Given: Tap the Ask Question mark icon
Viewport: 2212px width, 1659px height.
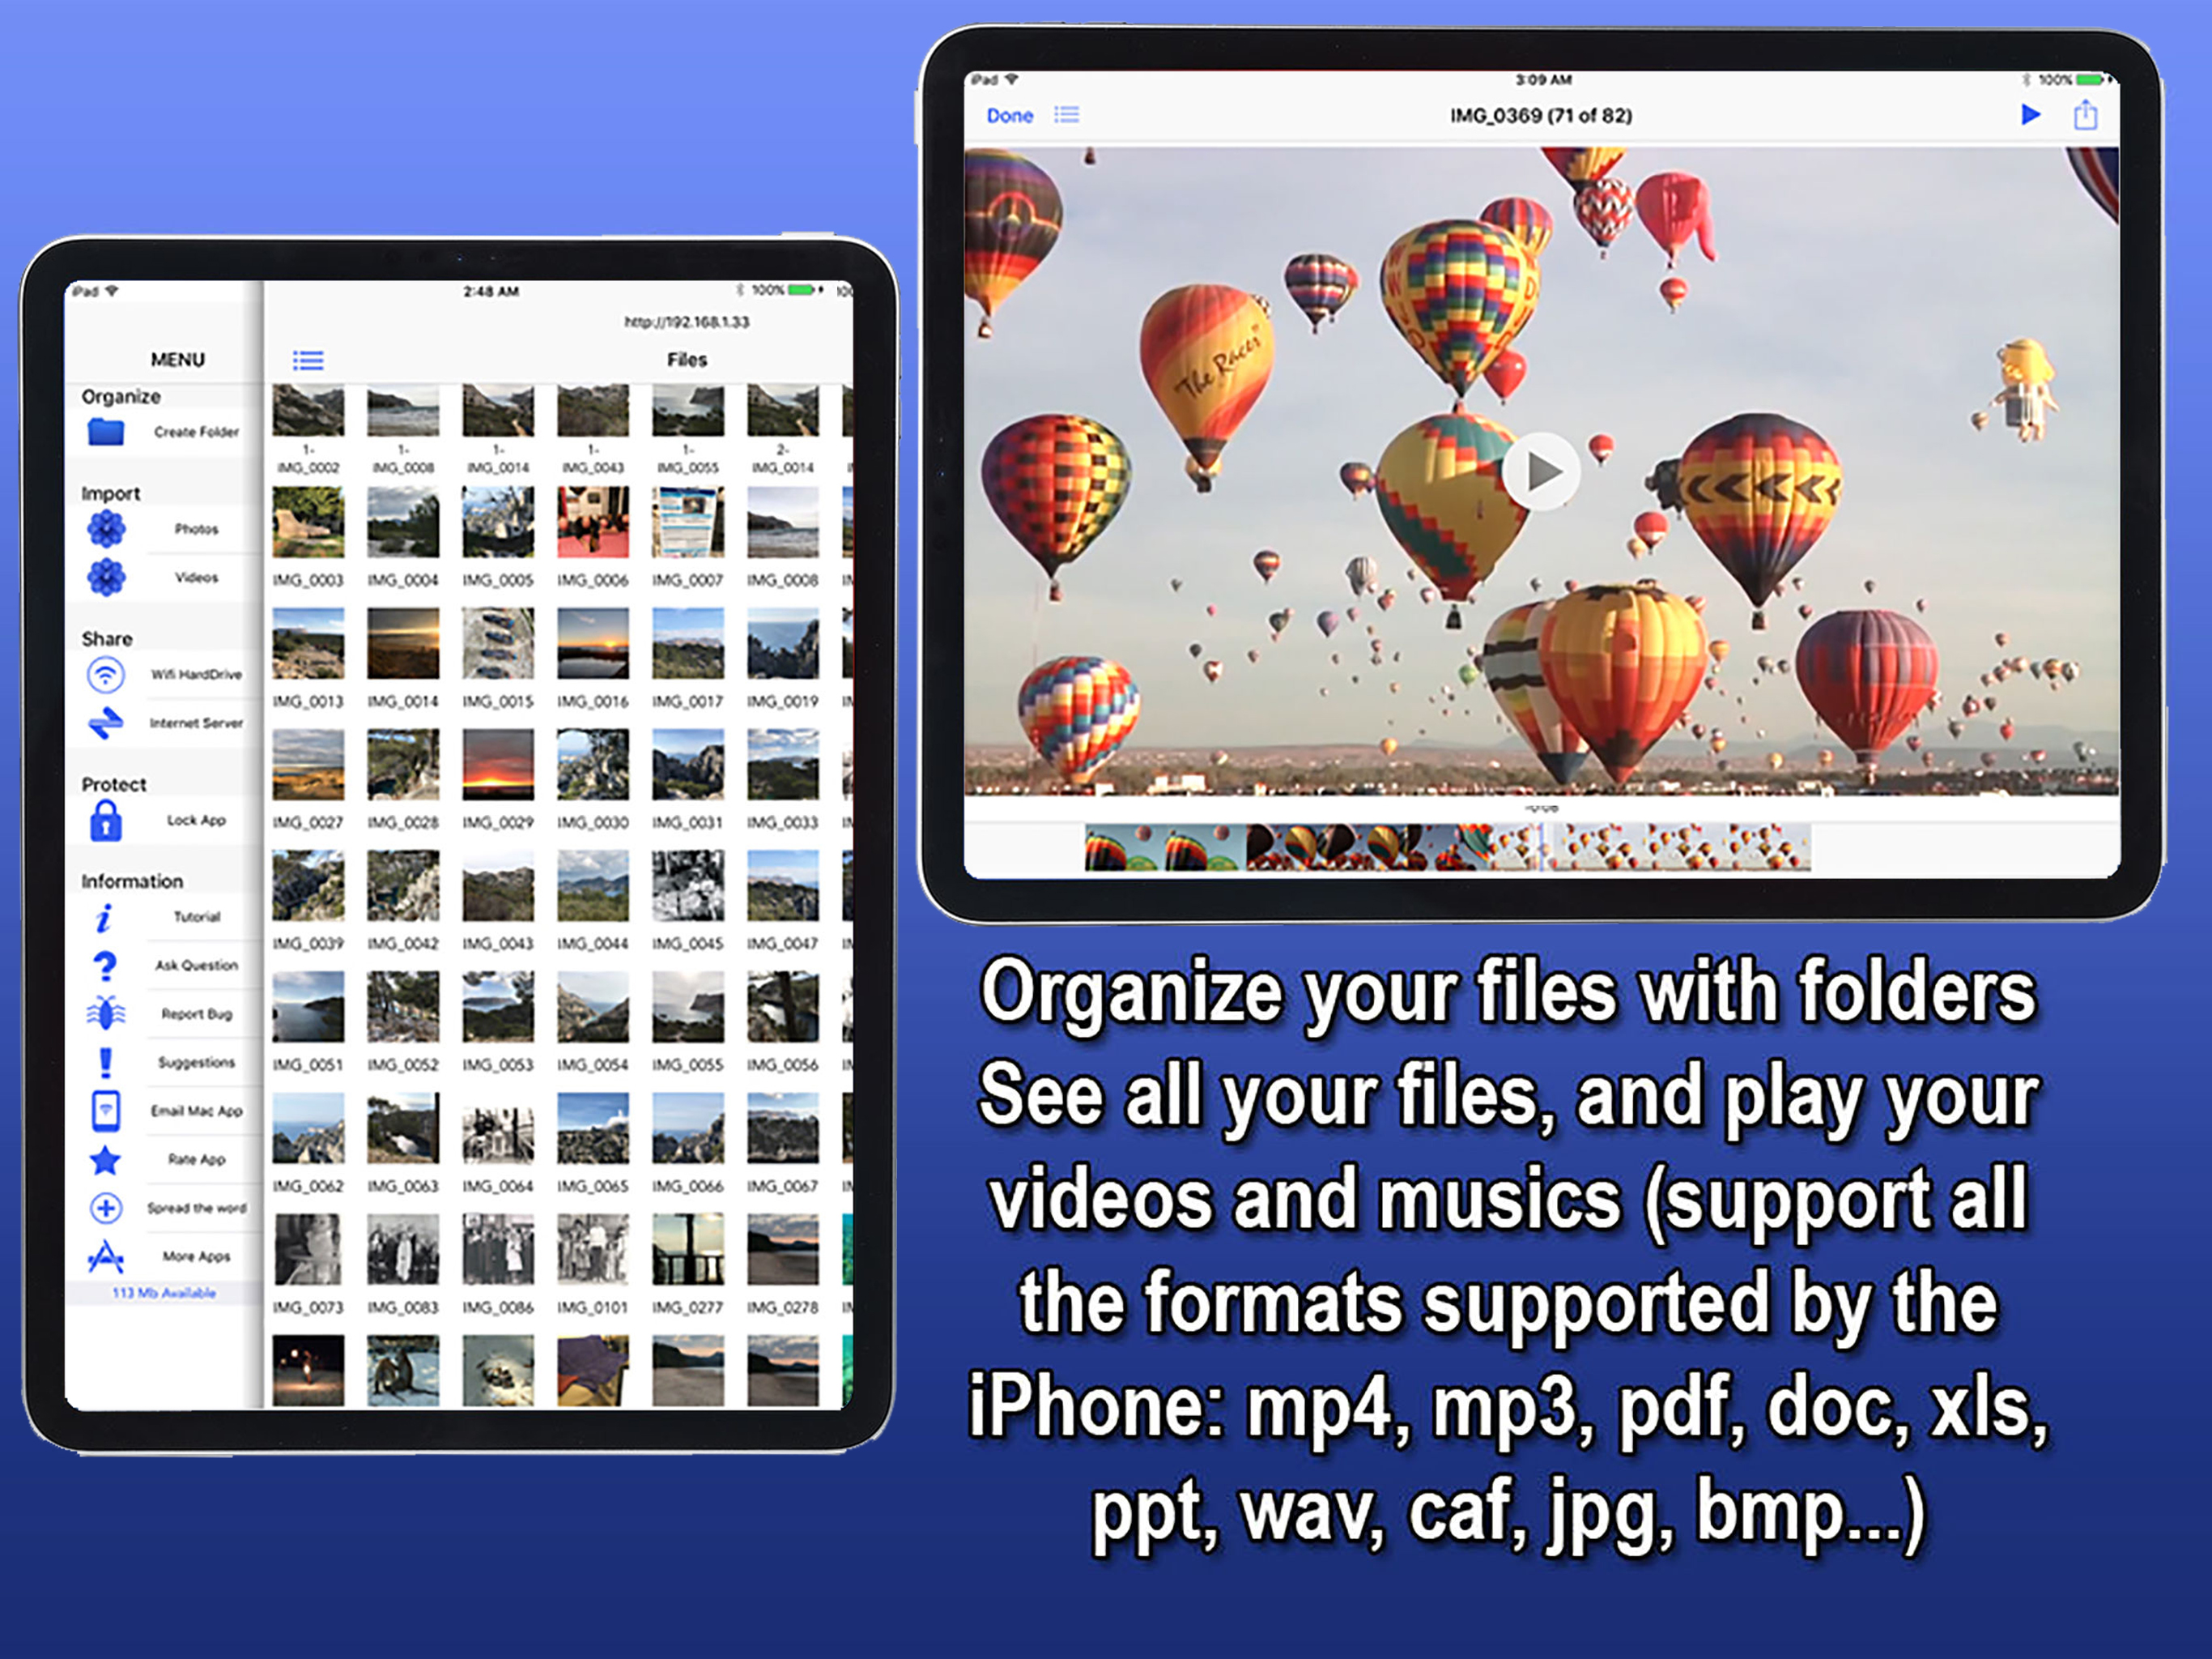Looking at the screenshot, I should pyautogui.click(x=105, y=966).
